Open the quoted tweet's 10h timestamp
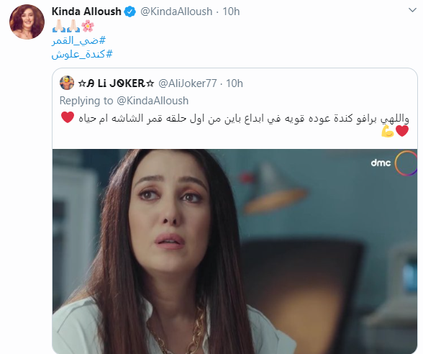The image size is (423, 354). (235, 83)
